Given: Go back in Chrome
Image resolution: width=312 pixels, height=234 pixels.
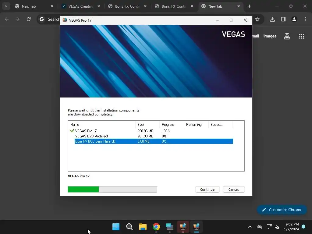Looking at the screenshot, I should pos(7,19).
